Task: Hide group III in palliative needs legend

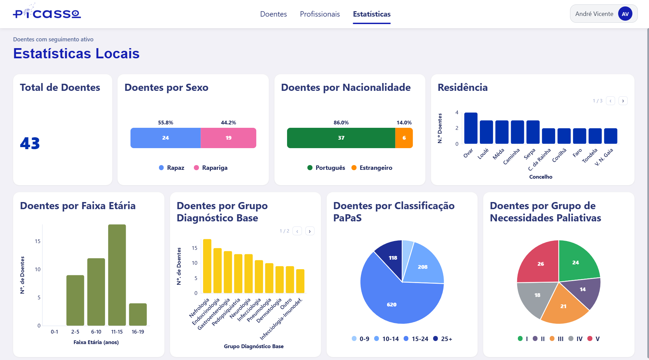Action: 556,339
